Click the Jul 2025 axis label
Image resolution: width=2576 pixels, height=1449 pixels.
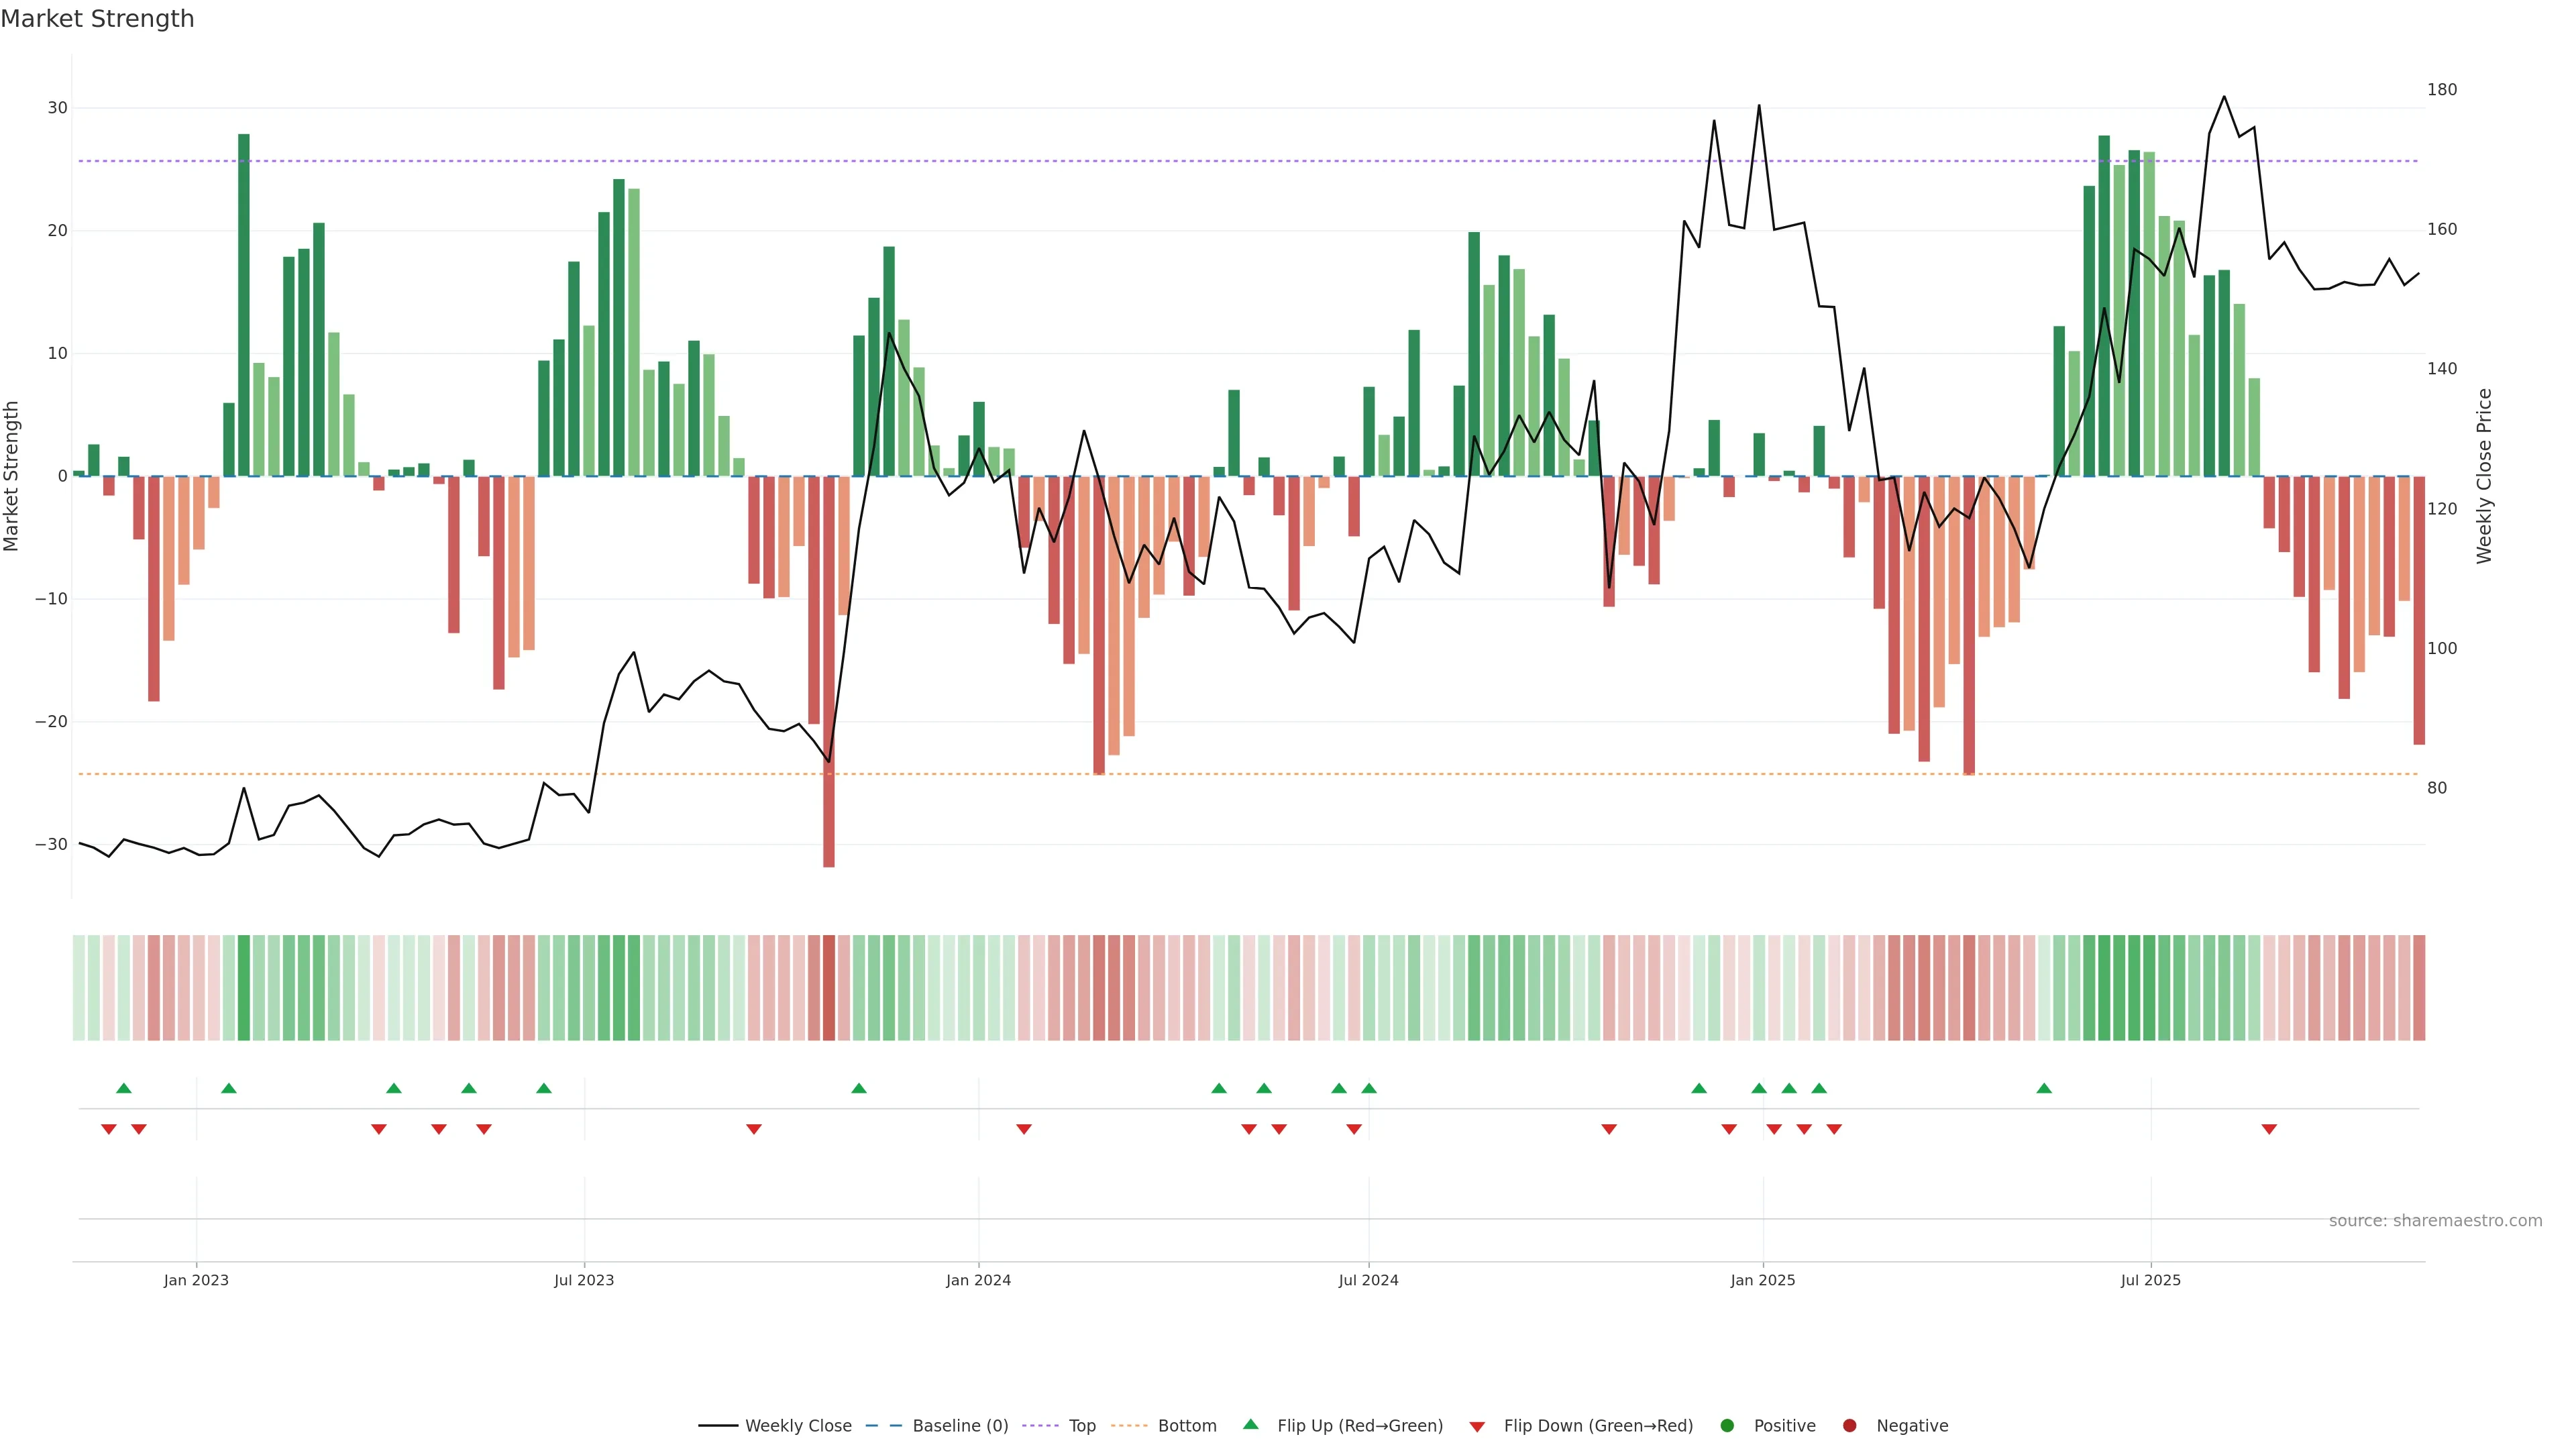tap(2150, 1280)
